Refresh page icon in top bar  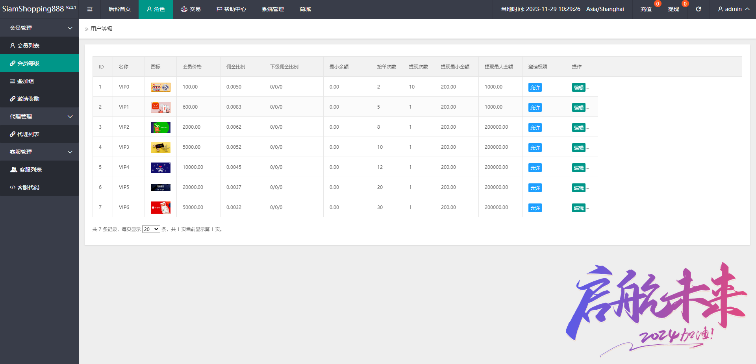[698, 9]
